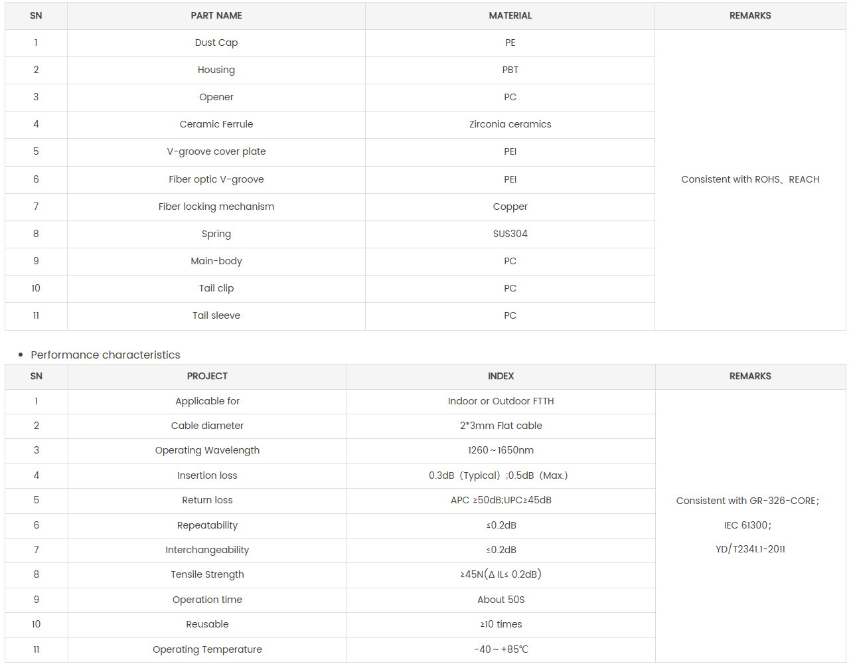Click the MATERIAL column header
The width and height of the screenshot is (851, 668).
pyautogui.click(x=510, y=15)
